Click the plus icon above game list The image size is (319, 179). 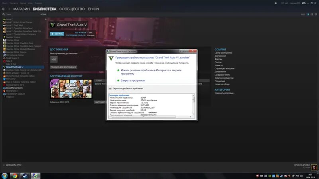coord(45,19)
